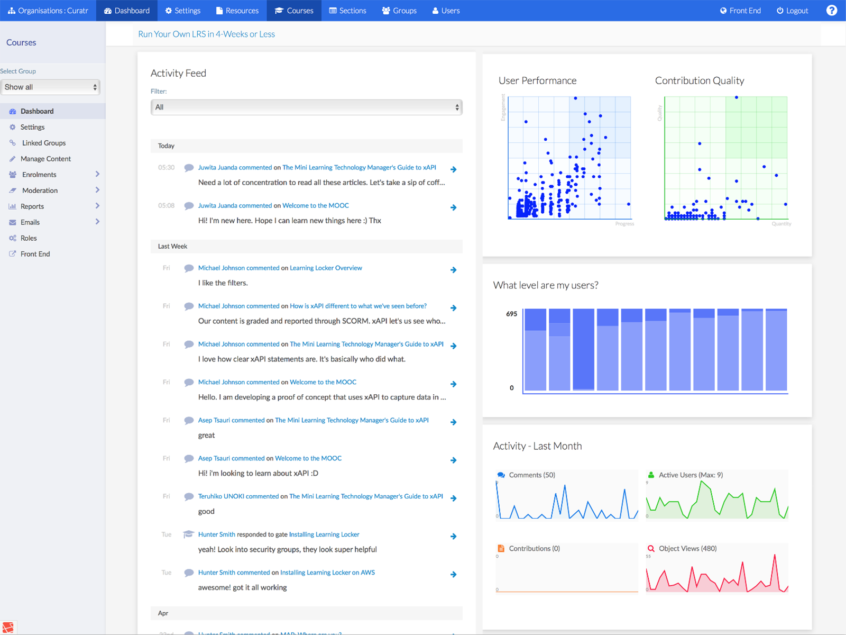Click the arrow icon for the 05:30 comment
846x635 pixels.
(x=454, y=169)
